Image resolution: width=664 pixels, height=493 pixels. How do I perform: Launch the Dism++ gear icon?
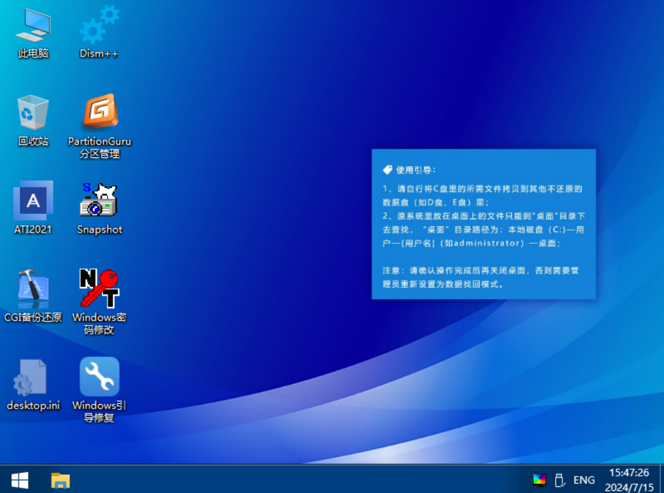[x=99, y=27]
